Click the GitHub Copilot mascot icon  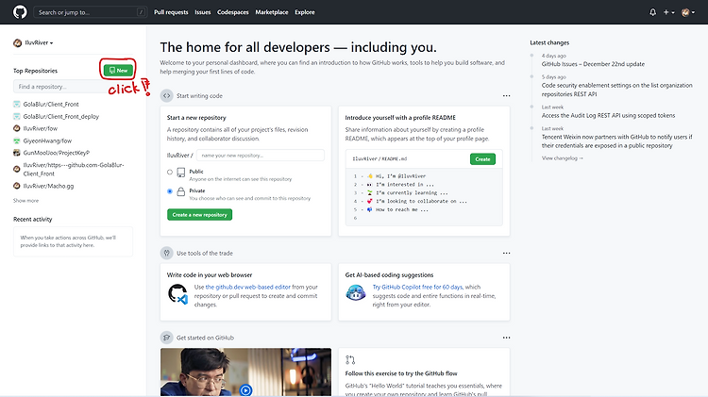356,293
